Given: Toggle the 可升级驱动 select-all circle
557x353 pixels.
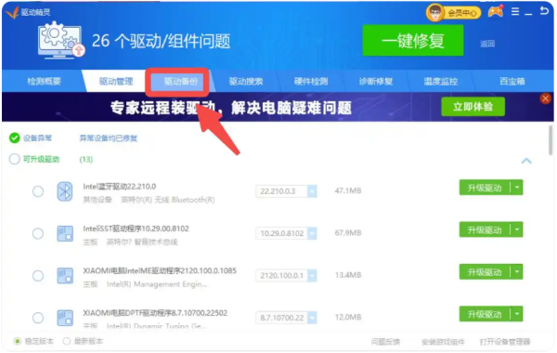Looking at the screenshot, I should coord(15,159).
